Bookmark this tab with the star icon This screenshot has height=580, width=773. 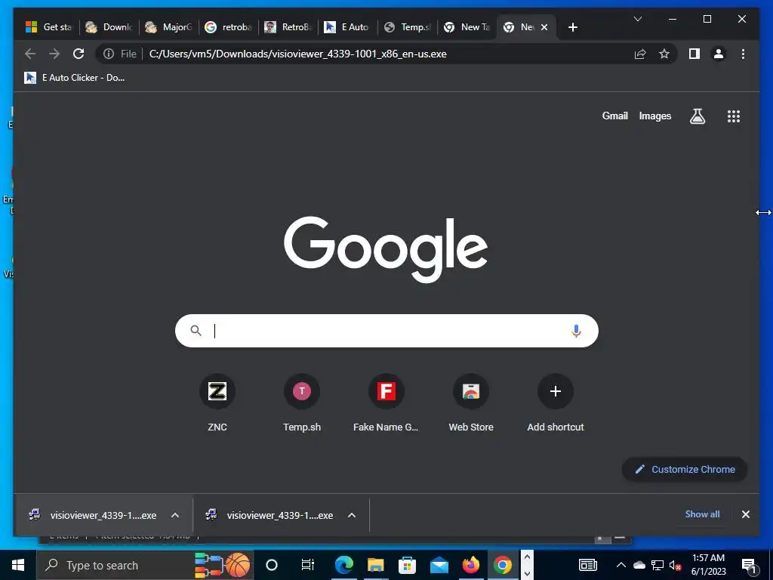664,54
